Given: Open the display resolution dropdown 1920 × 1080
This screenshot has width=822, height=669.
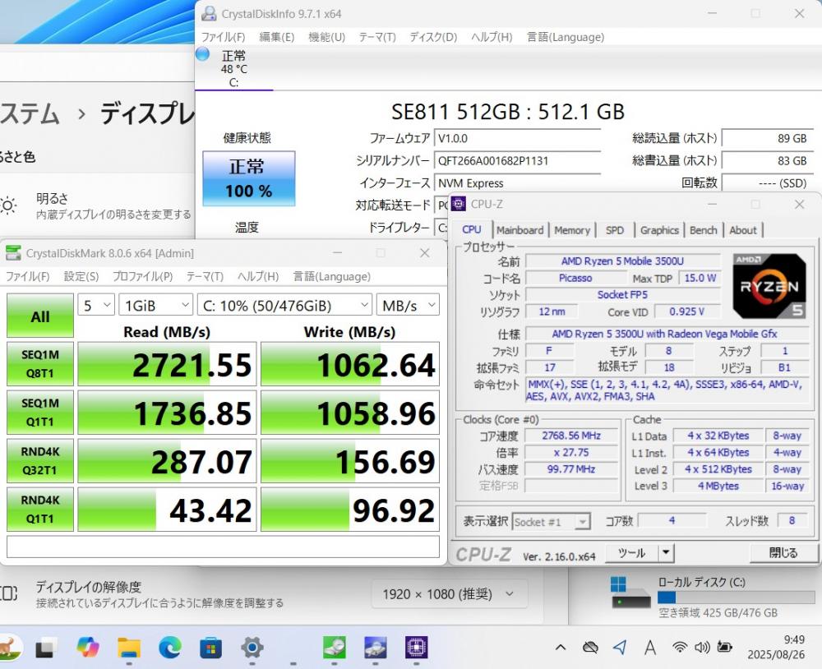Looking at the screenshot, I should (x=450, y=594).
